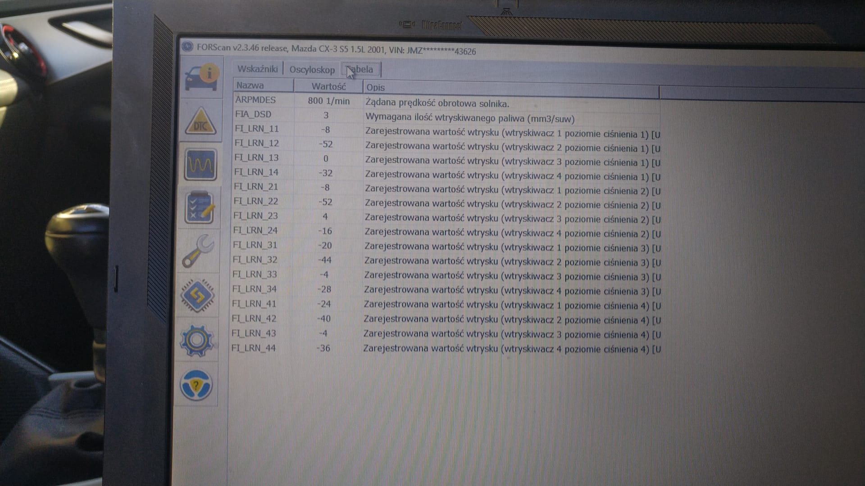Switch to the Wskaźniki tab
865x486 pixels.
[257, 69]
